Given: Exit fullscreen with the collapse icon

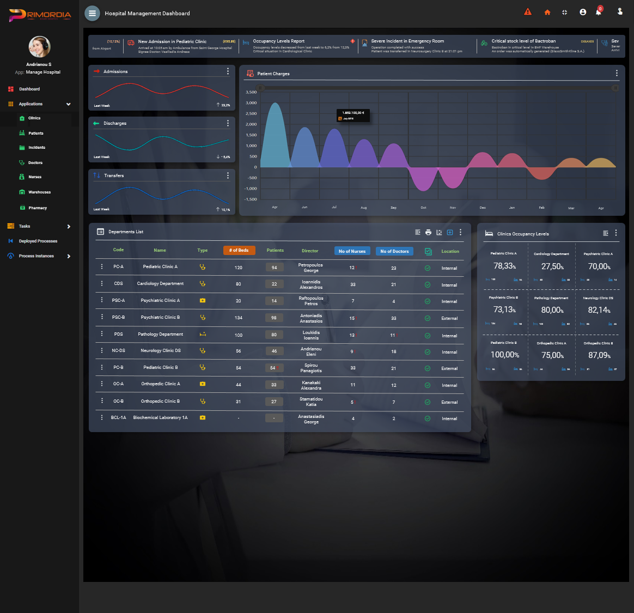Looking at the screenshot, I should tap(565, 13).
